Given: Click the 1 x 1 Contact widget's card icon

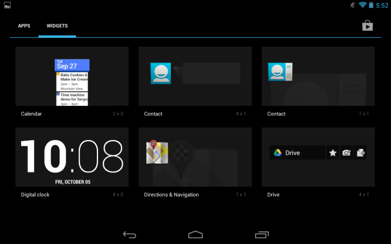Looking at the screenshot, I should pos(280,72).
